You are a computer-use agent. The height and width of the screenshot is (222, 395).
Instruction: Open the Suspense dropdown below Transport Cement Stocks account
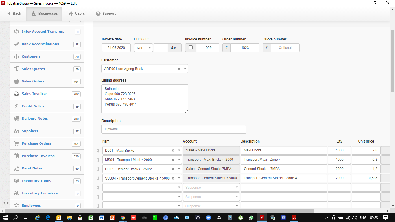point(211,187)
